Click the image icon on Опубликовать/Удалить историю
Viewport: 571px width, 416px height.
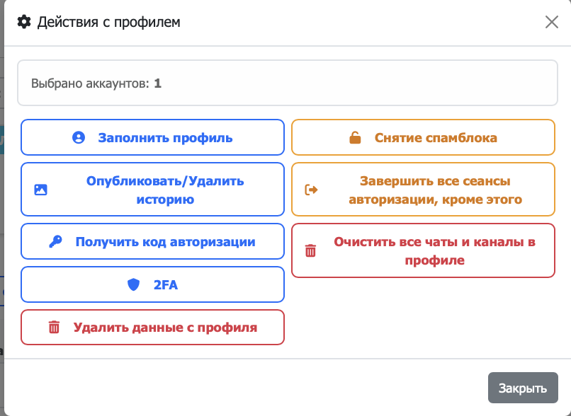coord(43,189)
